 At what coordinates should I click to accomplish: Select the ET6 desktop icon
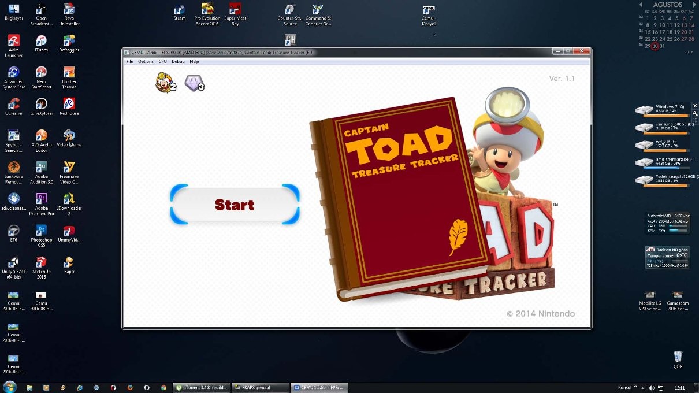(x=13, y=233)
